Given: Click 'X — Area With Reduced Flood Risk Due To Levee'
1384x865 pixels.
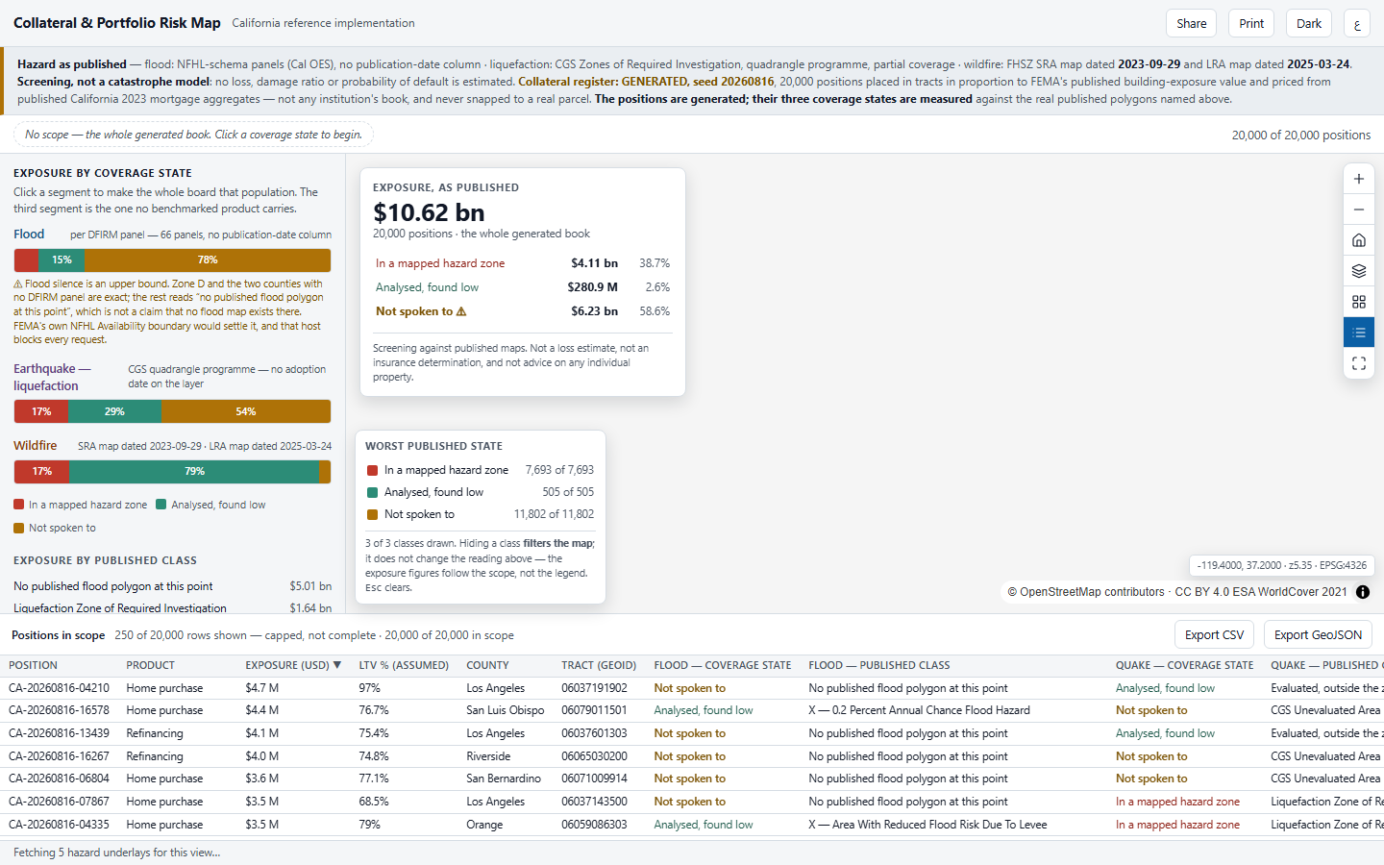Looking at the screenshot, I should [x=927, y=825].
